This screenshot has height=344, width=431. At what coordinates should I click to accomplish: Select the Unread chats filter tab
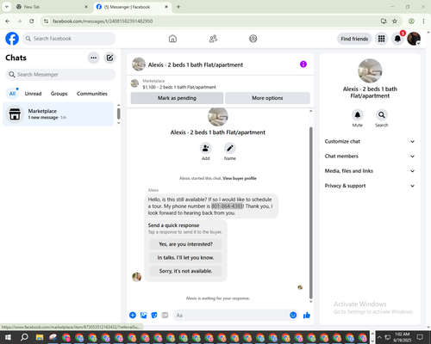pos(33,94)
